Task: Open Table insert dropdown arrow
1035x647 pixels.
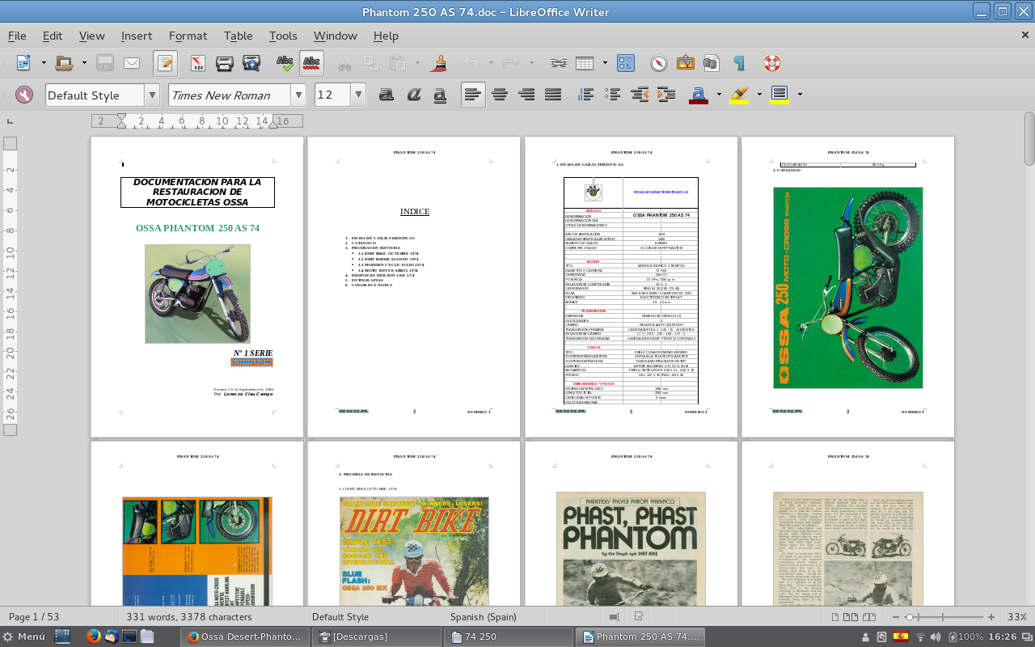Action: [605, 62]
